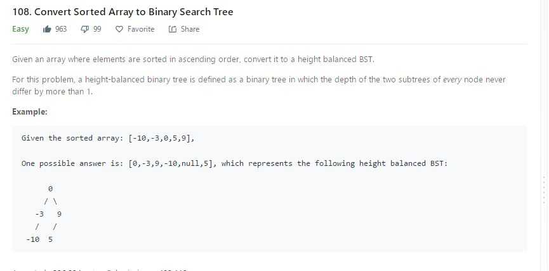549x271 pixels.
Task: Click the thumbs-up like icon
Action: [47, 29]
